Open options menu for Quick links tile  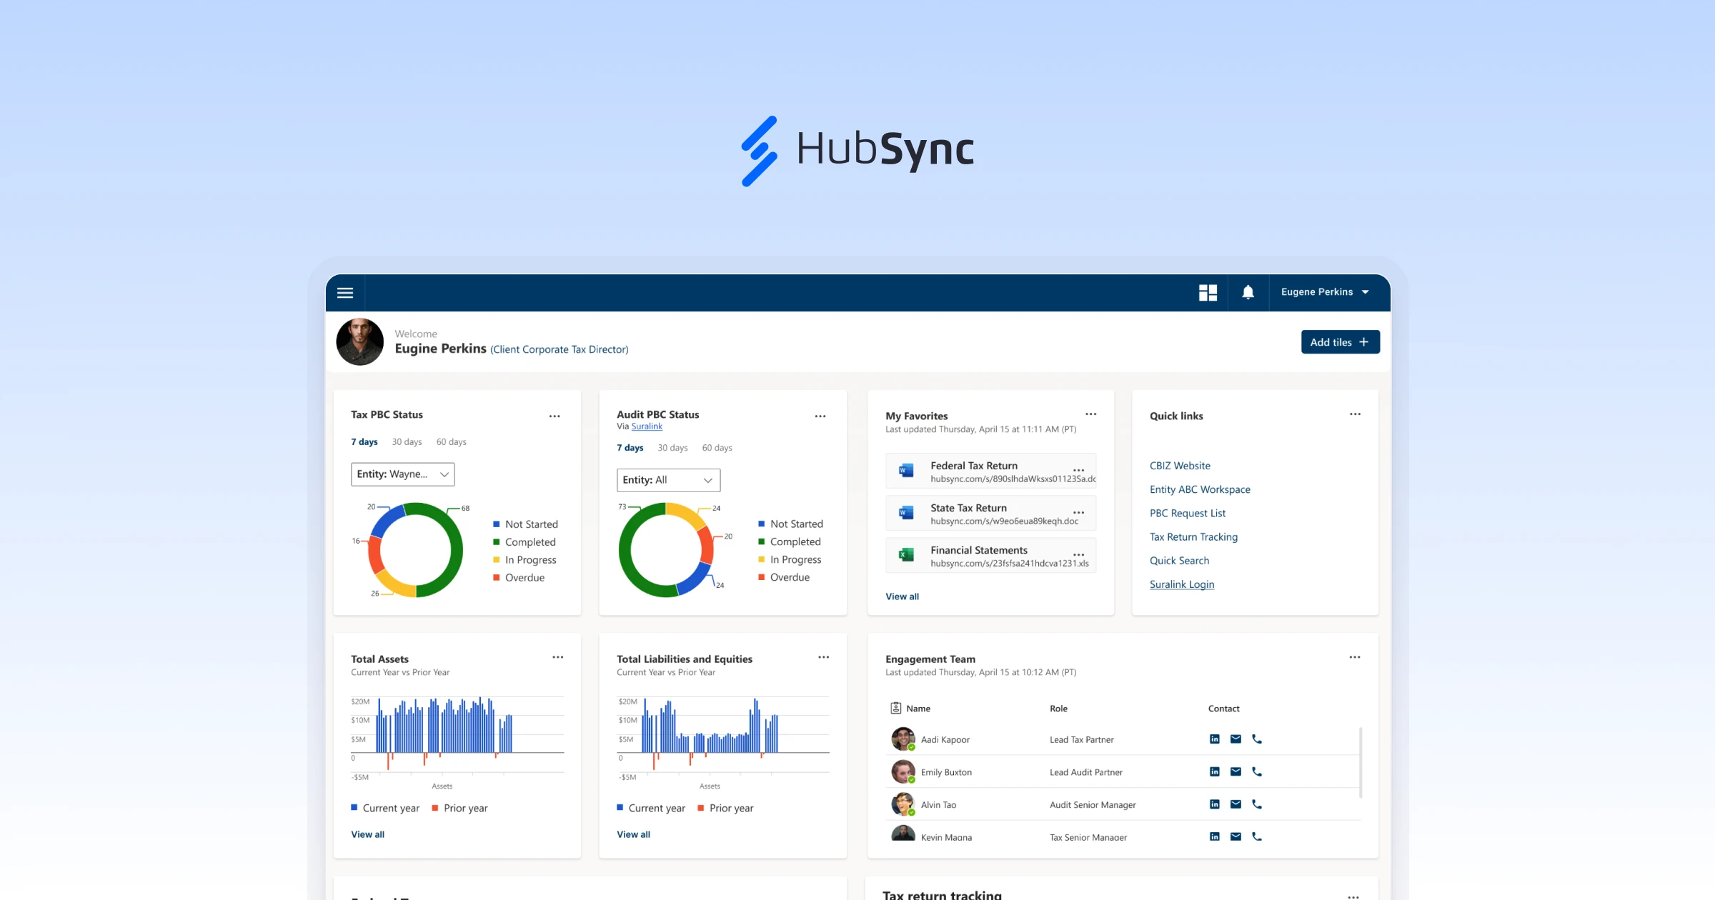pyautogui.click(x=1355, y=414)
